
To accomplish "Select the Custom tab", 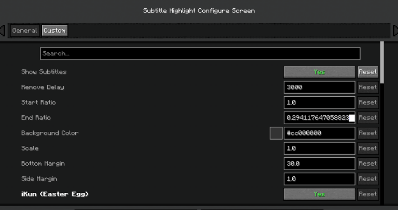I will tap(54, 31).
